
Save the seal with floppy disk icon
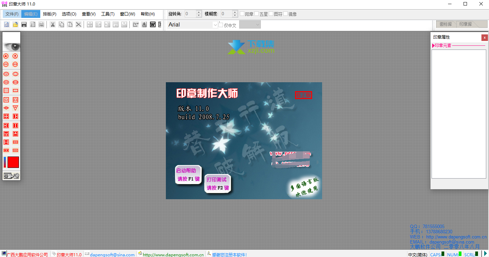coord(24,24)
